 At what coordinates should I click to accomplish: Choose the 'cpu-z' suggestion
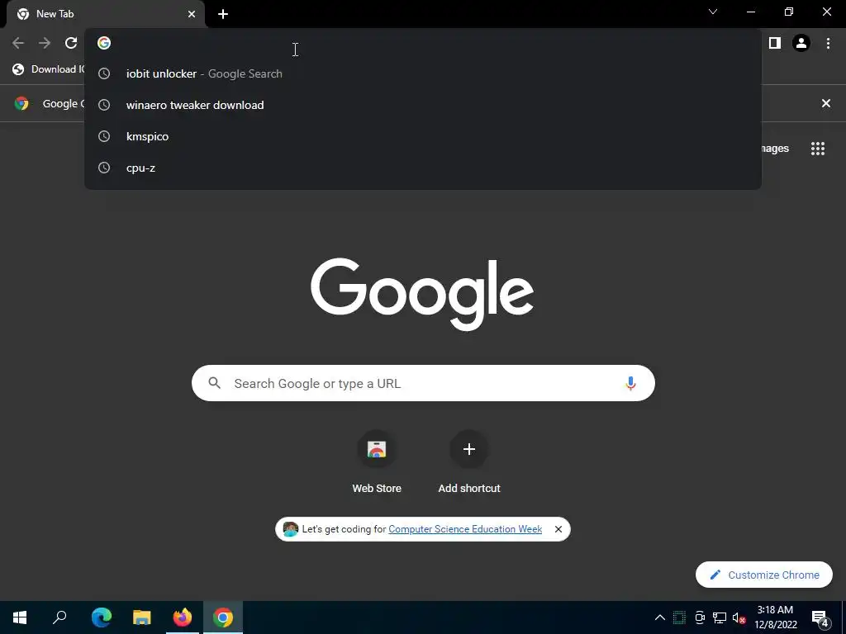pos(422,168)
